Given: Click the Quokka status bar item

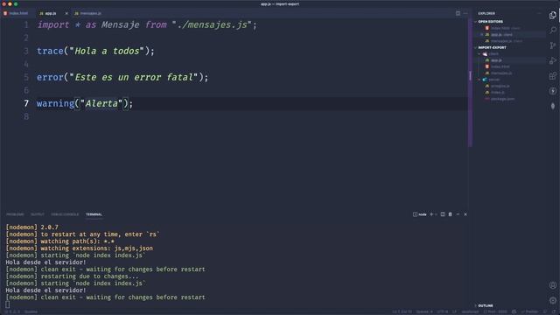Looking at the screenshot, I should click(31, 311).
